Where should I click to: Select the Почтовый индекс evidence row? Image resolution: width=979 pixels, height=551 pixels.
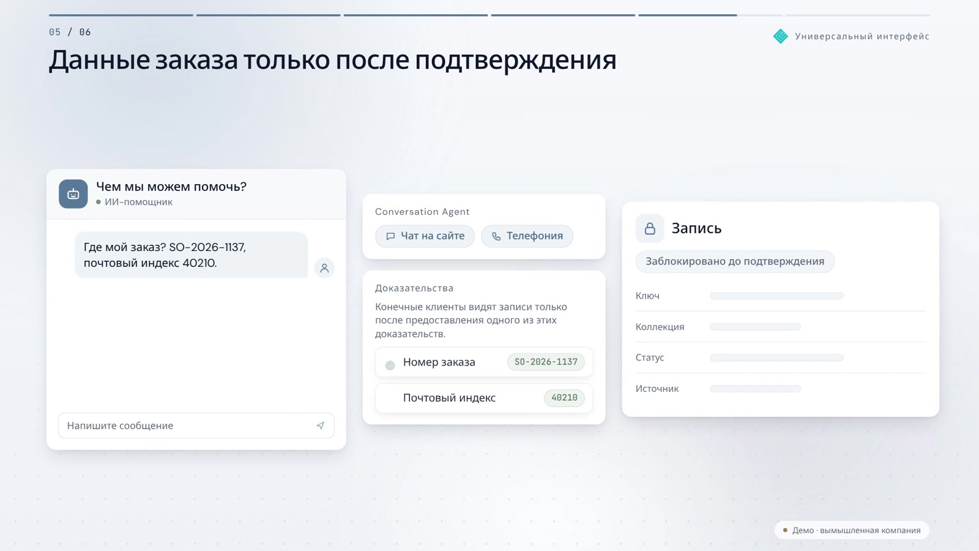[x=484, y=398]
